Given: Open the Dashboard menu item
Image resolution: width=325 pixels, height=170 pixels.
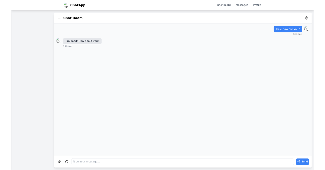Looking at the screenshot, I should point(224,5).
